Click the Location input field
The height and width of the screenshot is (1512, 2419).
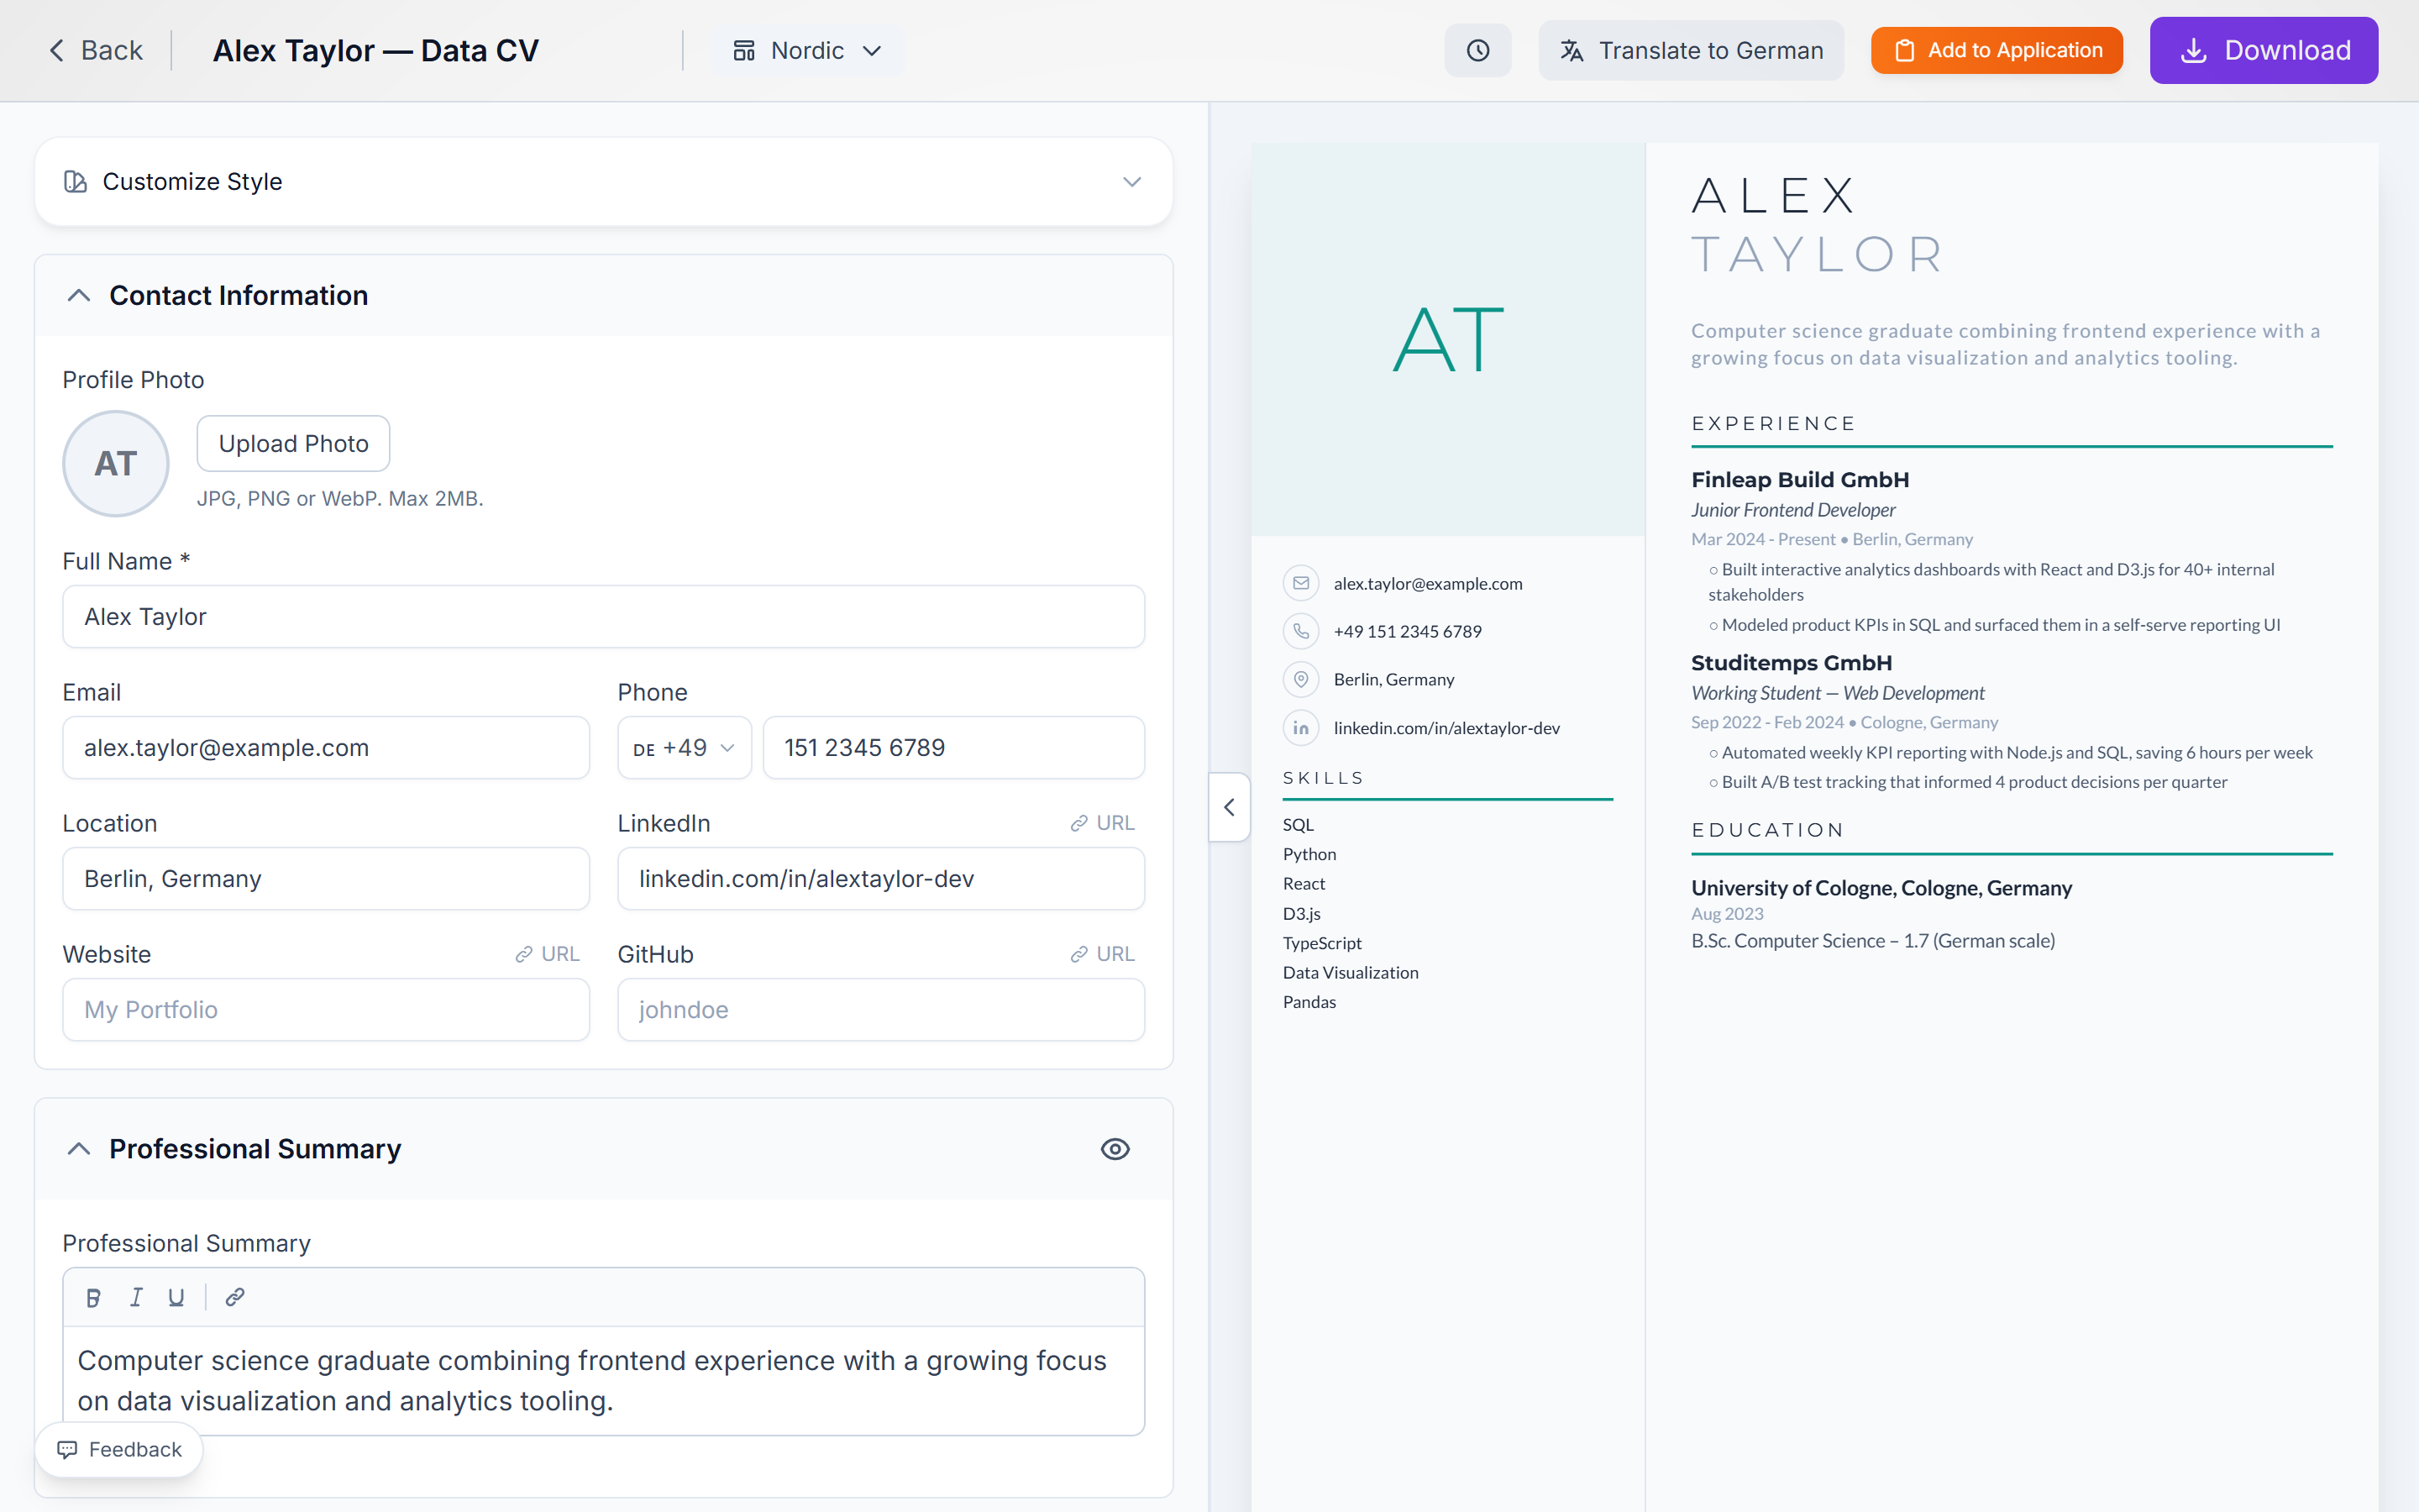pos(326,878)
